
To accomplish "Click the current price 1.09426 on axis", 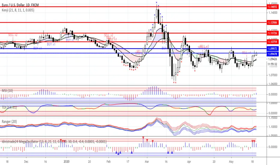I will [273, 59].
